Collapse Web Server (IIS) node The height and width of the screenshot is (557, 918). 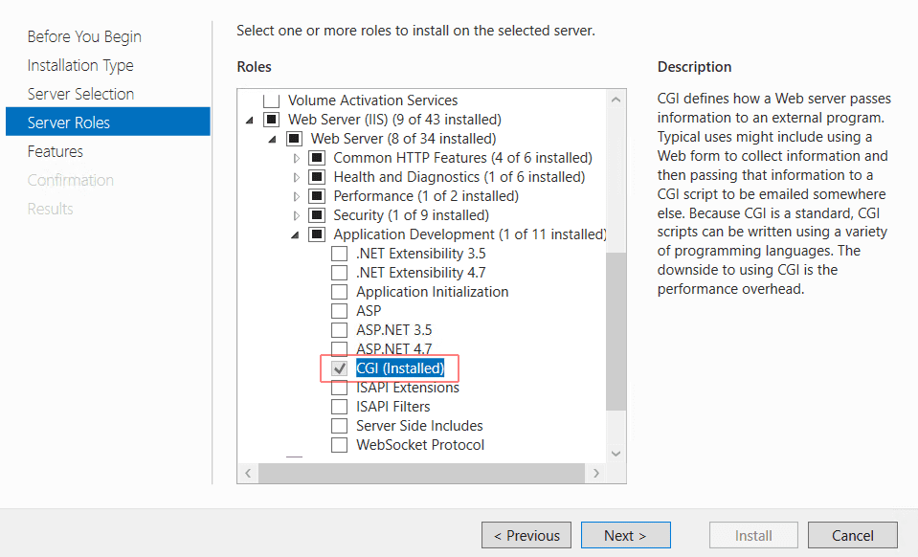tap(250, 121)
